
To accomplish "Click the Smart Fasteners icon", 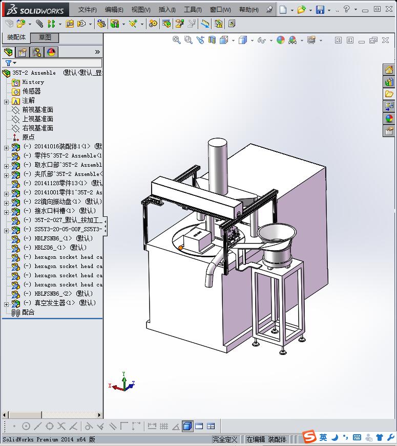I will tap(70, 24).
